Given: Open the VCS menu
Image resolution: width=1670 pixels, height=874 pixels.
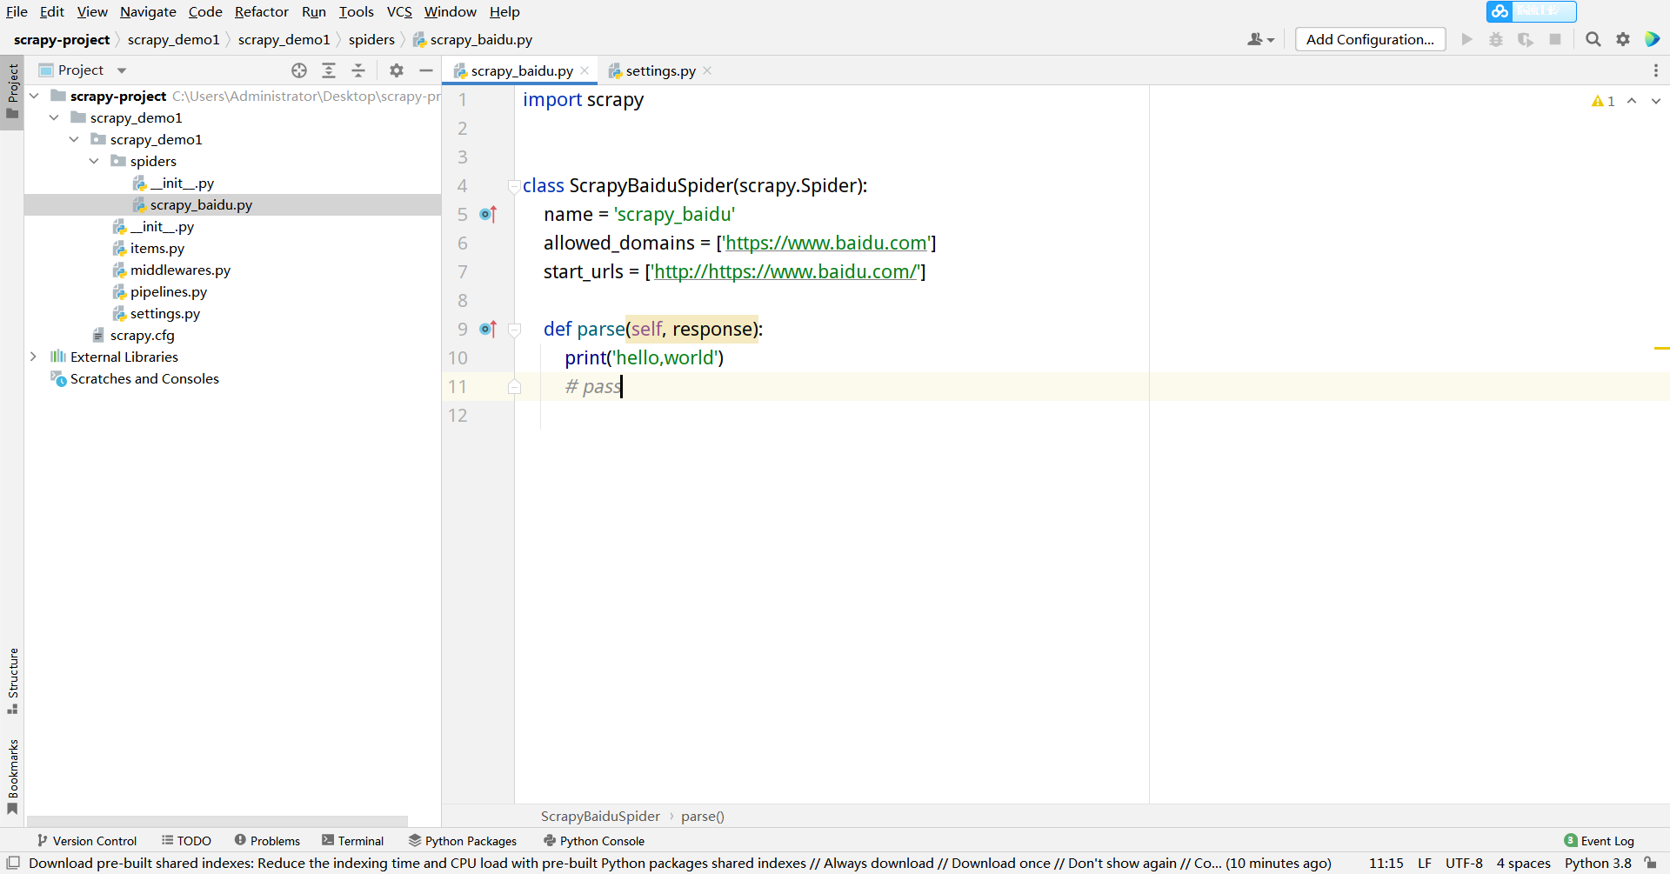Looking at the screenshot, I should point(399,11).
